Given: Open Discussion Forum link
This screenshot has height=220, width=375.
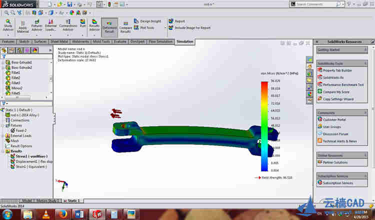Looking at the screenshot, I should point(335,134).
